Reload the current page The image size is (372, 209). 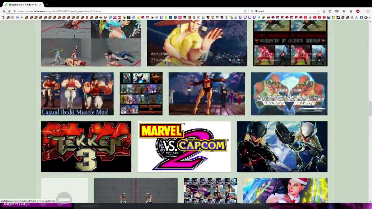(x=245, y=11)
